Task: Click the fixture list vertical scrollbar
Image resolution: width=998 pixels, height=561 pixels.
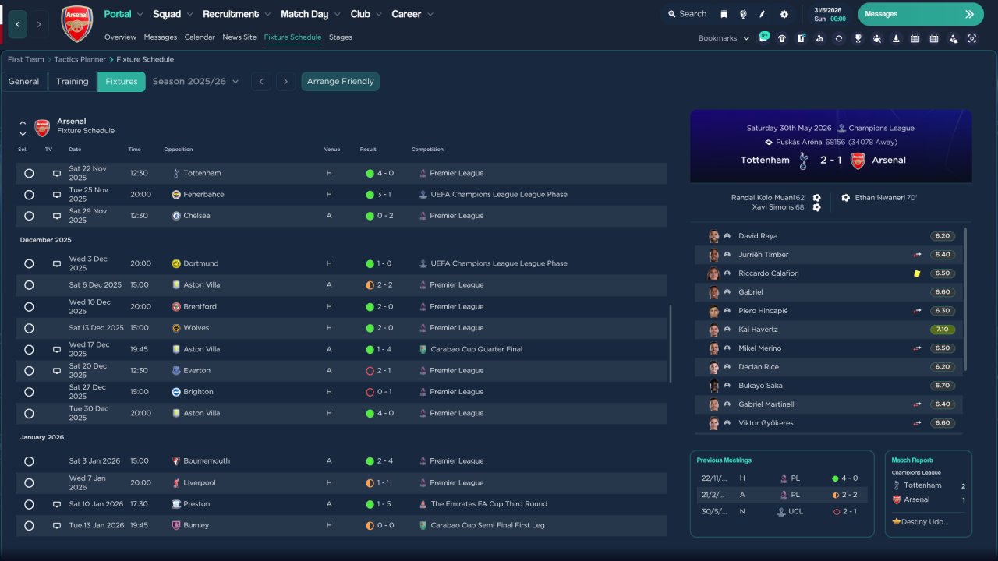Action: 671,343
